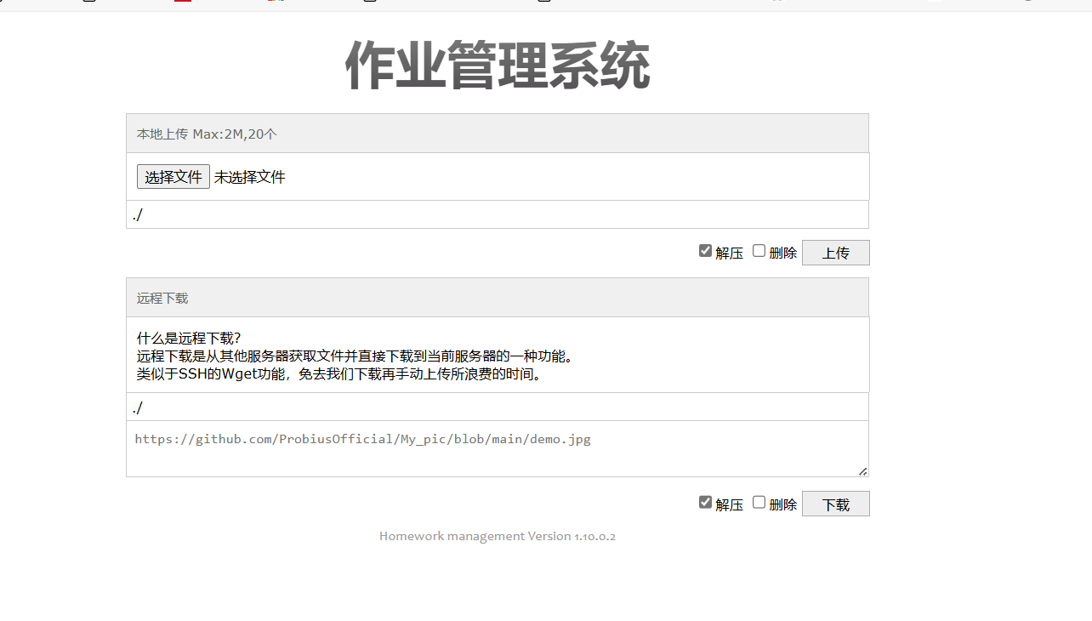This screenshot has height=621, width=1092.
Task: Click the 上传 upload button
Action: pyautogui.click(x=835, y=253)
